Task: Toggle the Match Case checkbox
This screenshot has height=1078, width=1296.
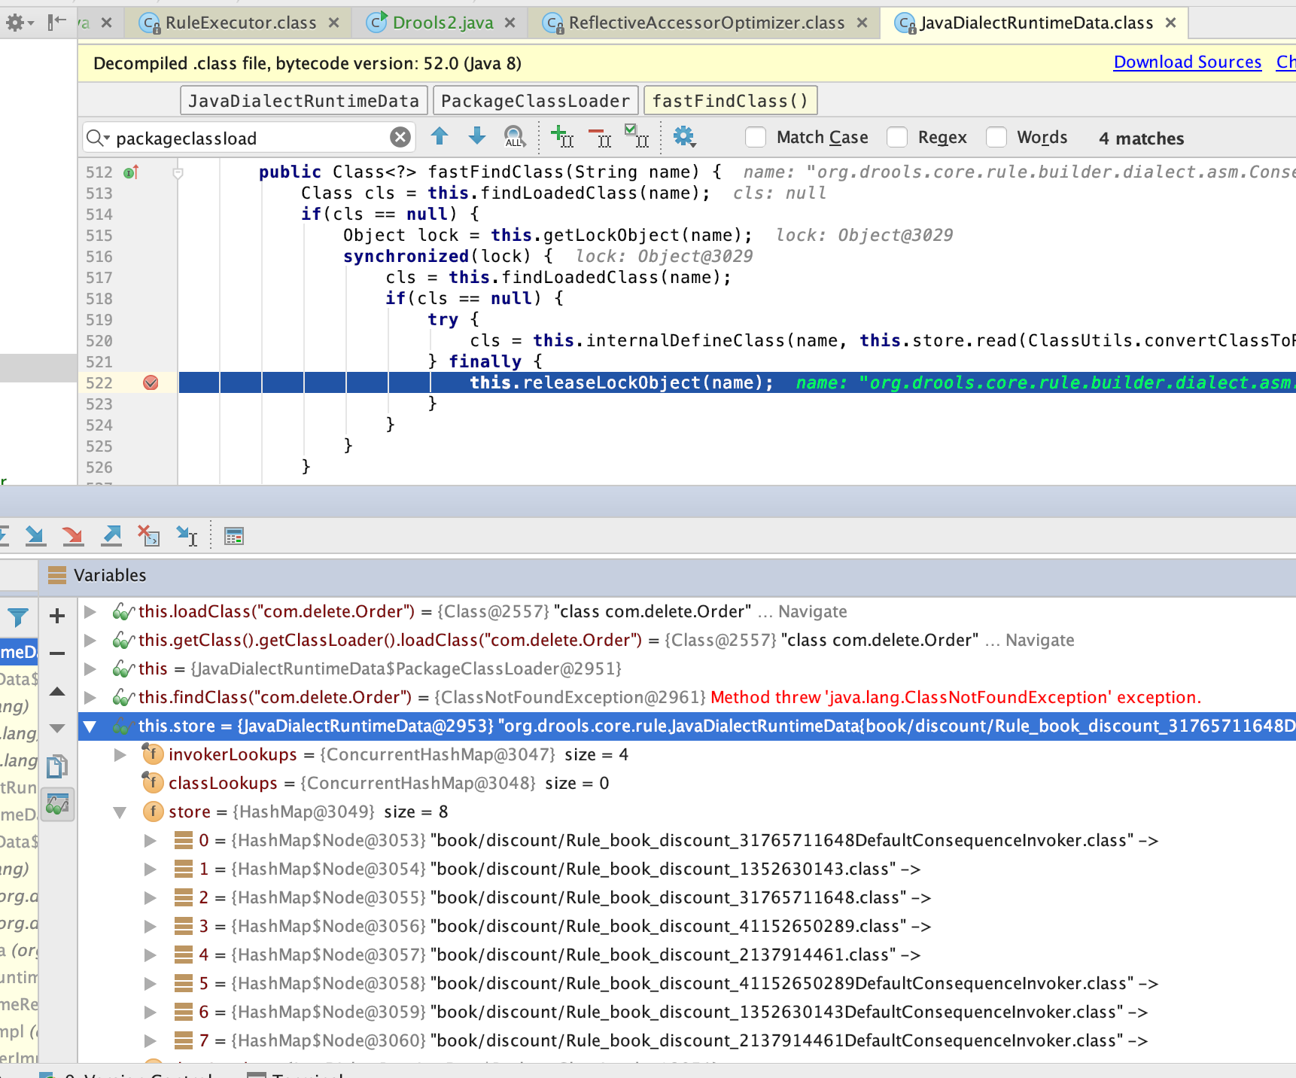Action: [756, 137]
